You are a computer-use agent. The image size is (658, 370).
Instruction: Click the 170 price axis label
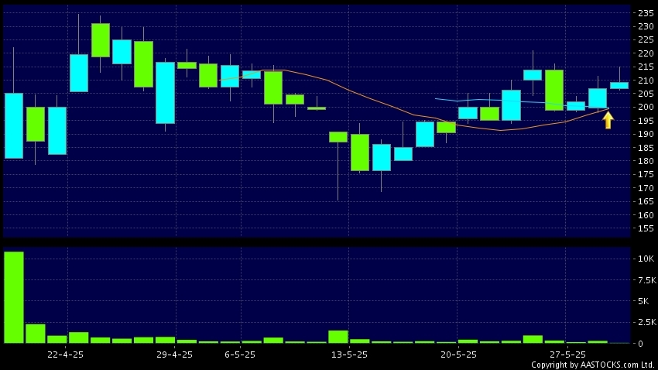tap(646, 188)
